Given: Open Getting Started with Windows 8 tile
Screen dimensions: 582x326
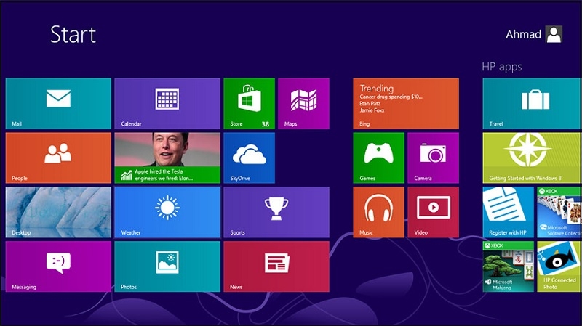Looking at the screenshot, I should (x=533, y=158).
